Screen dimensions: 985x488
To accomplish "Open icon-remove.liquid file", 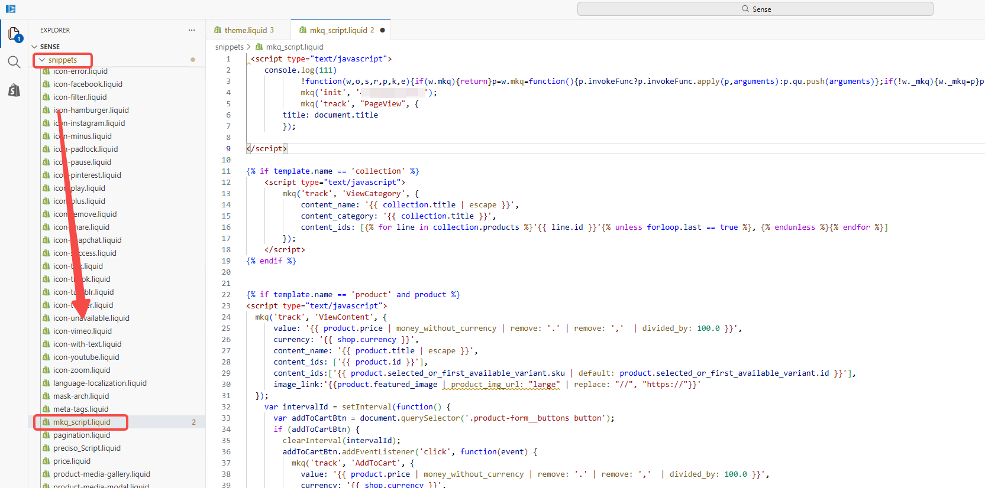I will pos(85,214).
